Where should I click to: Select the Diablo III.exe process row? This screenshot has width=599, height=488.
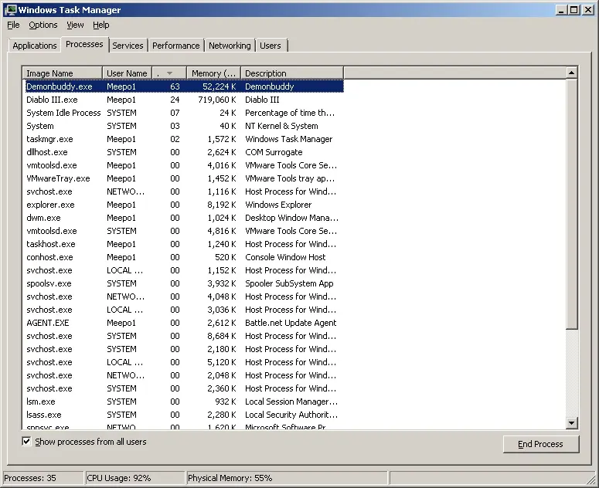tap(52, 100)
